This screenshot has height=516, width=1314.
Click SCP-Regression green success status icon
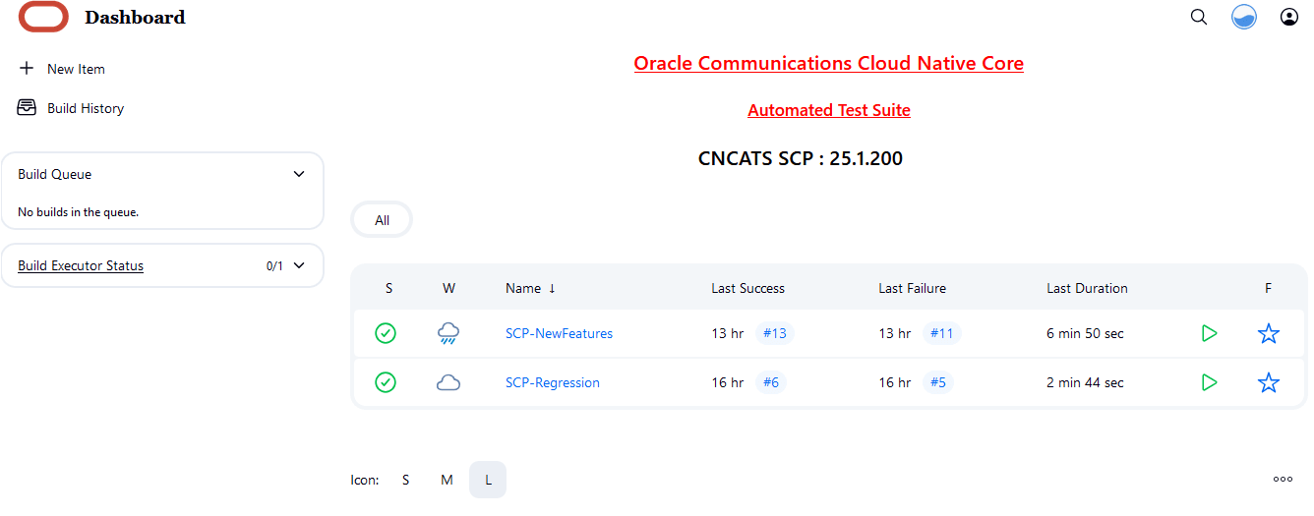386,382
